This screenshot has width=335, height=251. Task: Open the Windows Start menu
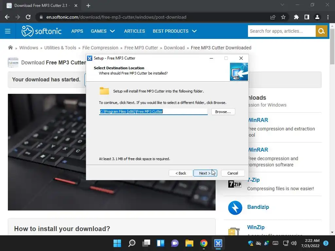pyautogui.click(x=117, y=243)
